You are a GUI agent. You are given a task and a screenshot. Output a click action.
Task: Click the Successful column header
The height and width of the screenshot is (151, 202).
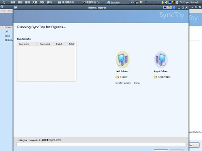[x=44, y=44]
